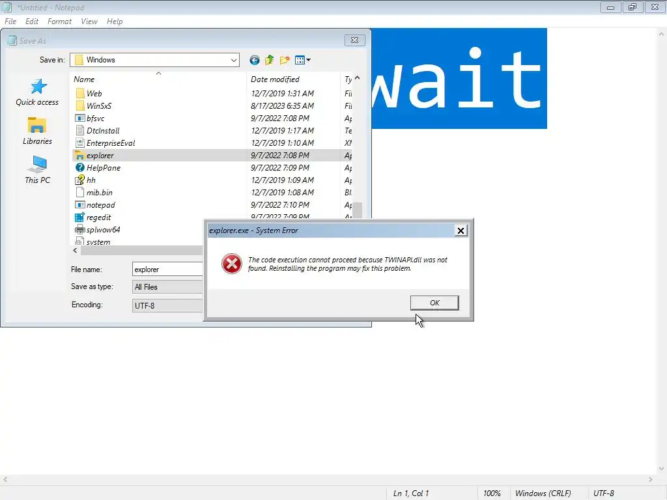Click the Save As dialog title icon
Image resolution: width=667 pixels, height=500 pixels.
(12, 40)
